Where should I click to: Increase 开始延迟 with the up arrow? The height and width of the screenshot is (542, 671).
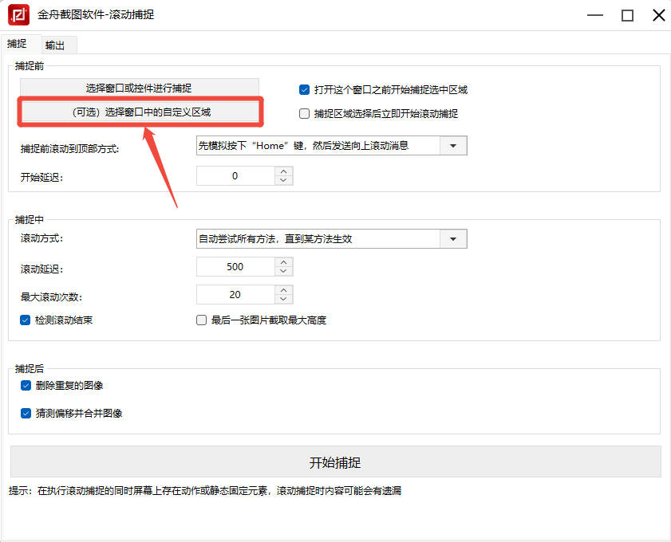(x=283, y=171)
